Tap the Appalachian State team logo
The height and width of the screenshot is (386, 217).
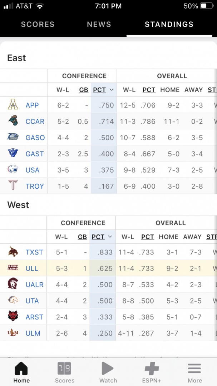coord(13,105)
